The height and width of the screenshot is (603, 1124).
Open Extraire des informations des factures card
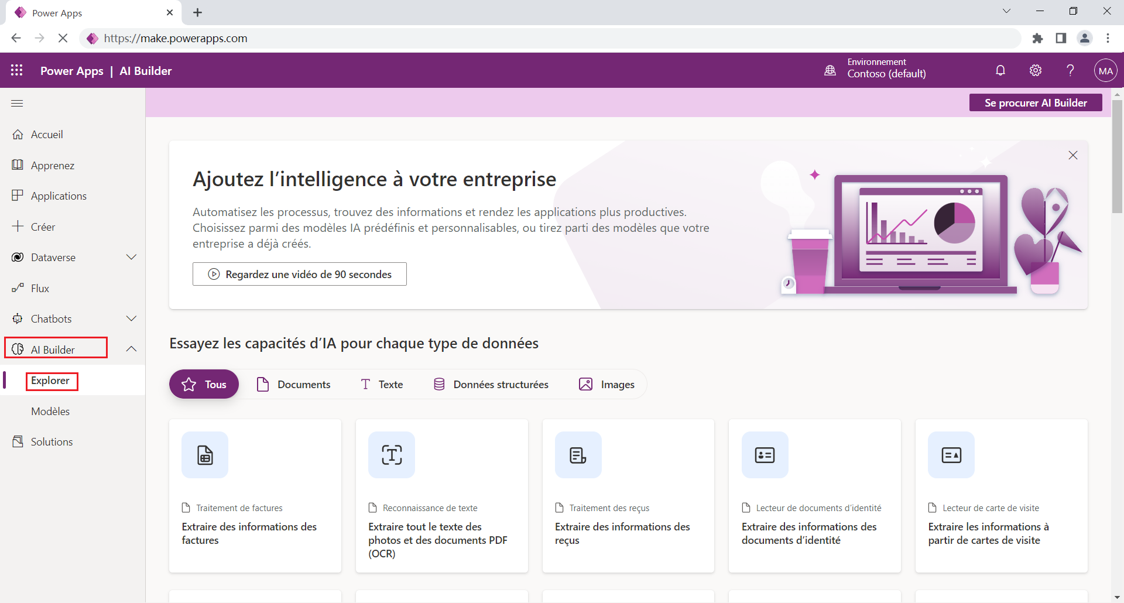coord(255,496)
